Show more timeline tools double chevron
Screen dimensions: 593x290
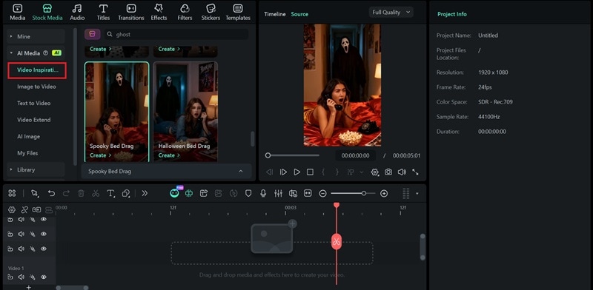coord(145,193)
